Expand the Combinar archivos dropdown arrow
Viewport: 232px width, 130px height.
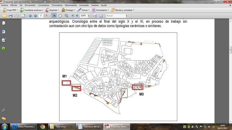click(x=43, y=10)
